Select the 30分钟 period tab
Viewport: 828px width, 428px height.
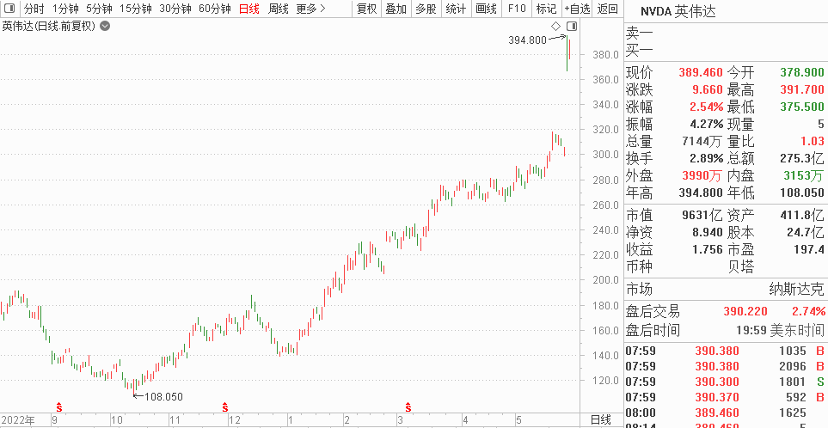(x=175, y=9)
